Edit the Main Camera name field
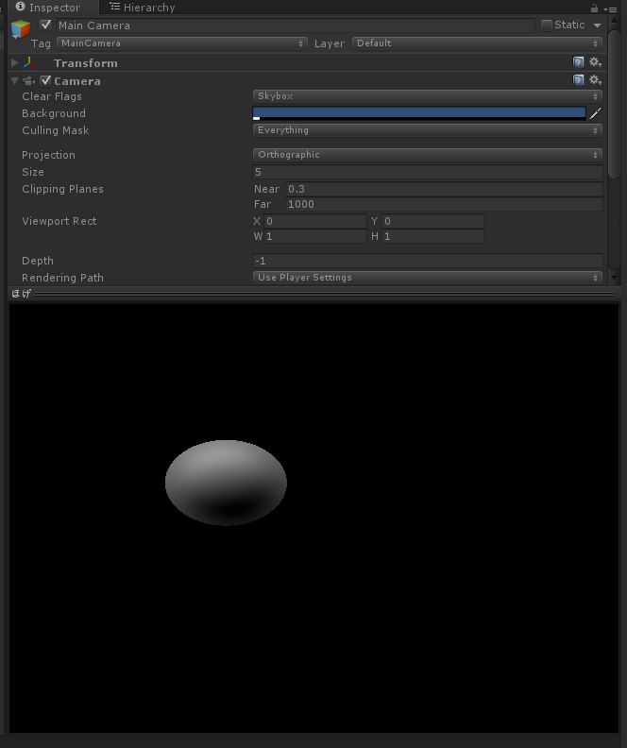The width and height of the screenshot is (627, 748). [296, 25]
